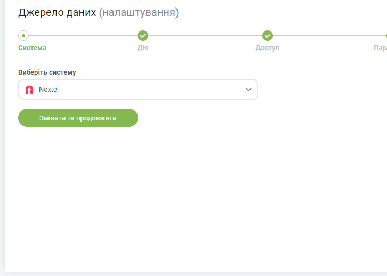Click progress line between Система and Дія
The image size is (387, 276).
83,36
